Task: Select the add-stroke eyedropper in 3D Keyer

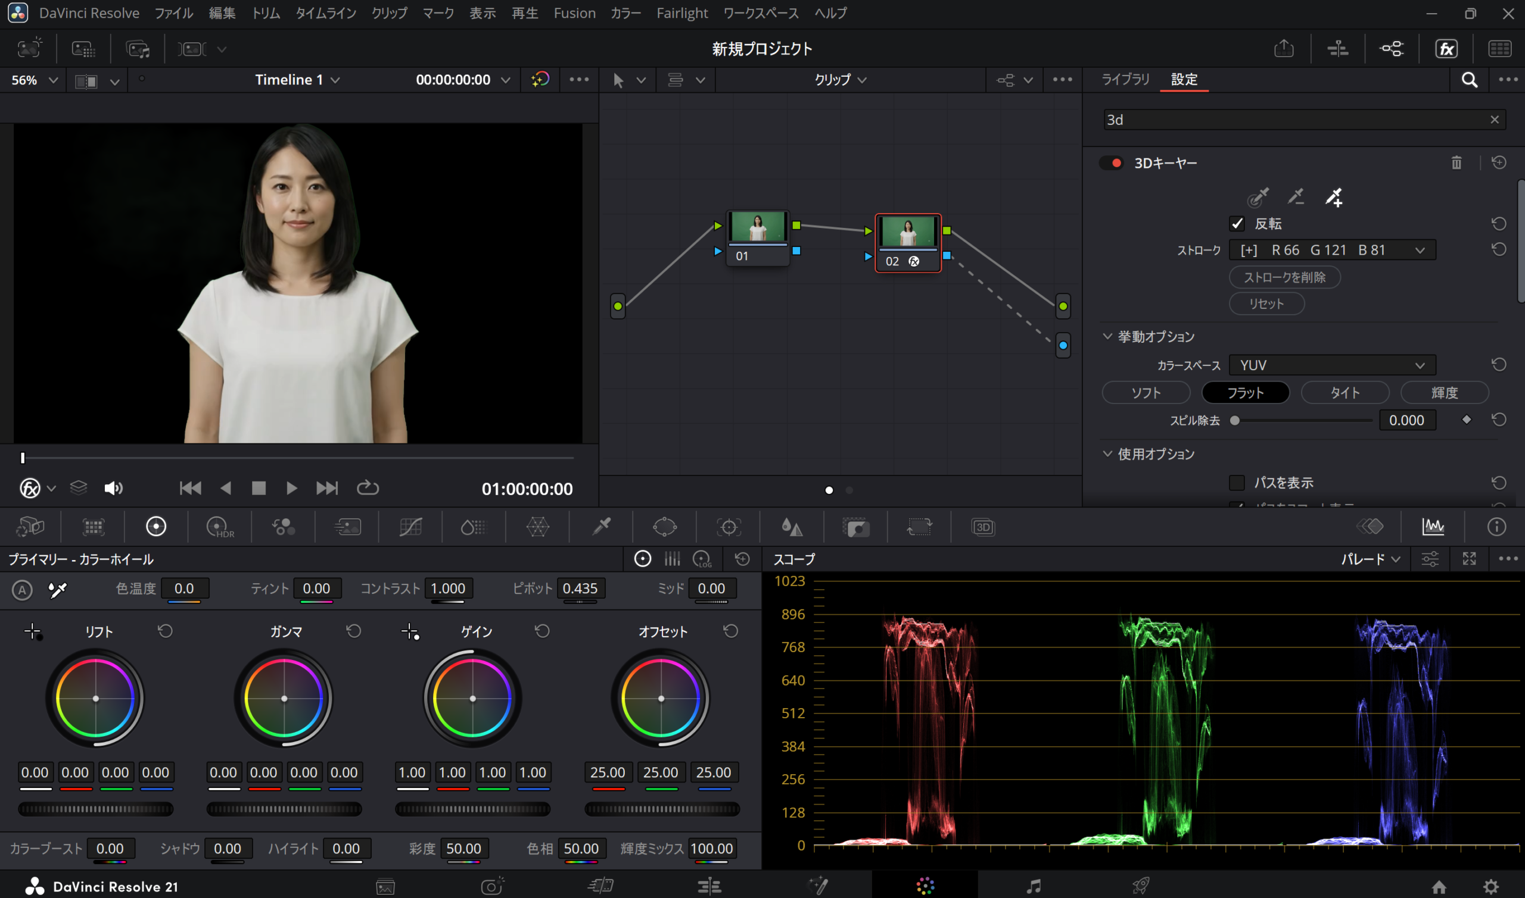Action: (1334, 196)
